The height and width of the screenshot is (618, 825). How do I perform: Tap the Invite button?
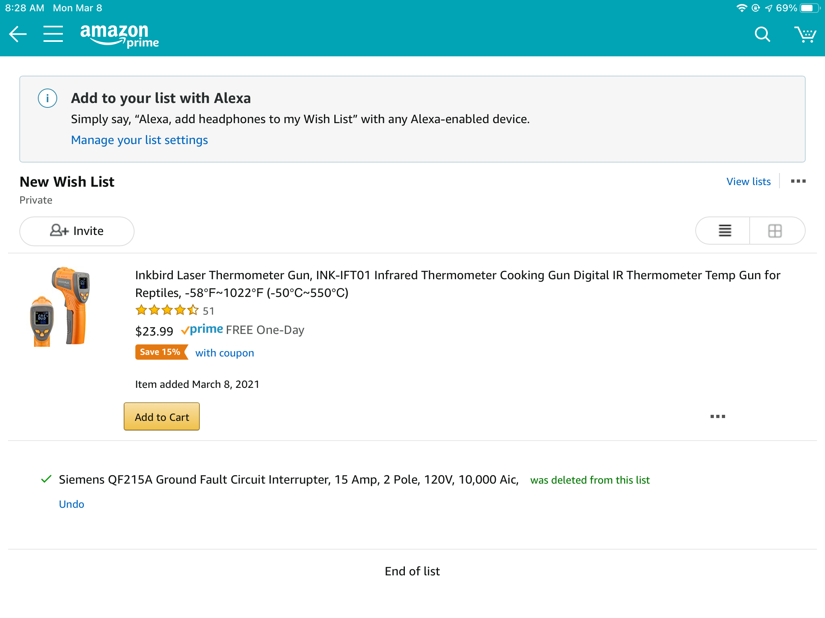coord(77,231)
